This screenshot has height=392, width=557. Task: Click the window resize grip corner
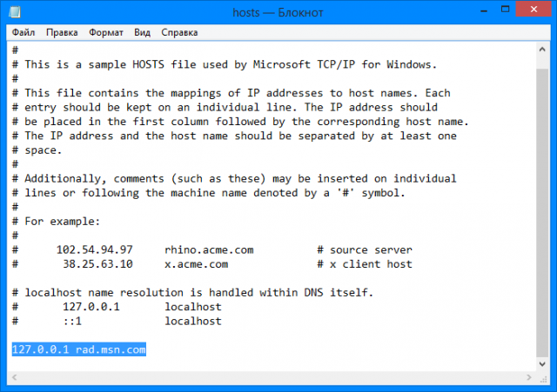(x=543, y=379)
